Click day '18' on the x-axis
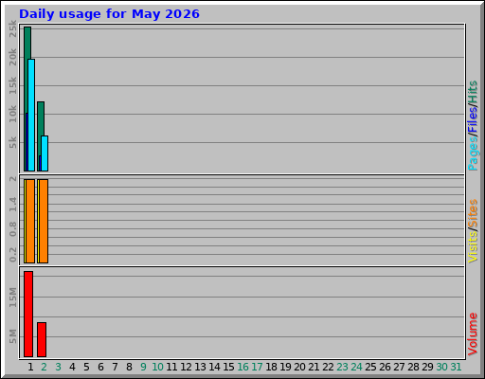The image size is (485, 379). tap(271, 367)
